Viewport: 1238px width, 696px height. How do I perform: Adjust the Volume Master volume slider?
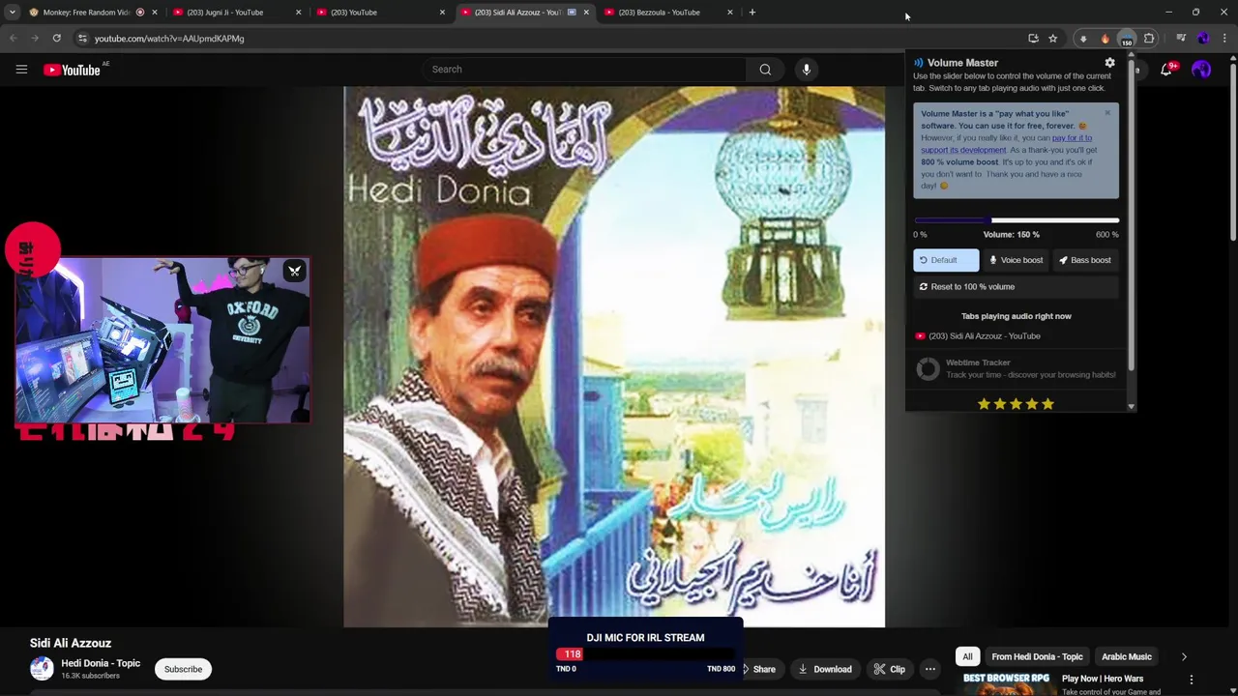tap(1016, 220)
